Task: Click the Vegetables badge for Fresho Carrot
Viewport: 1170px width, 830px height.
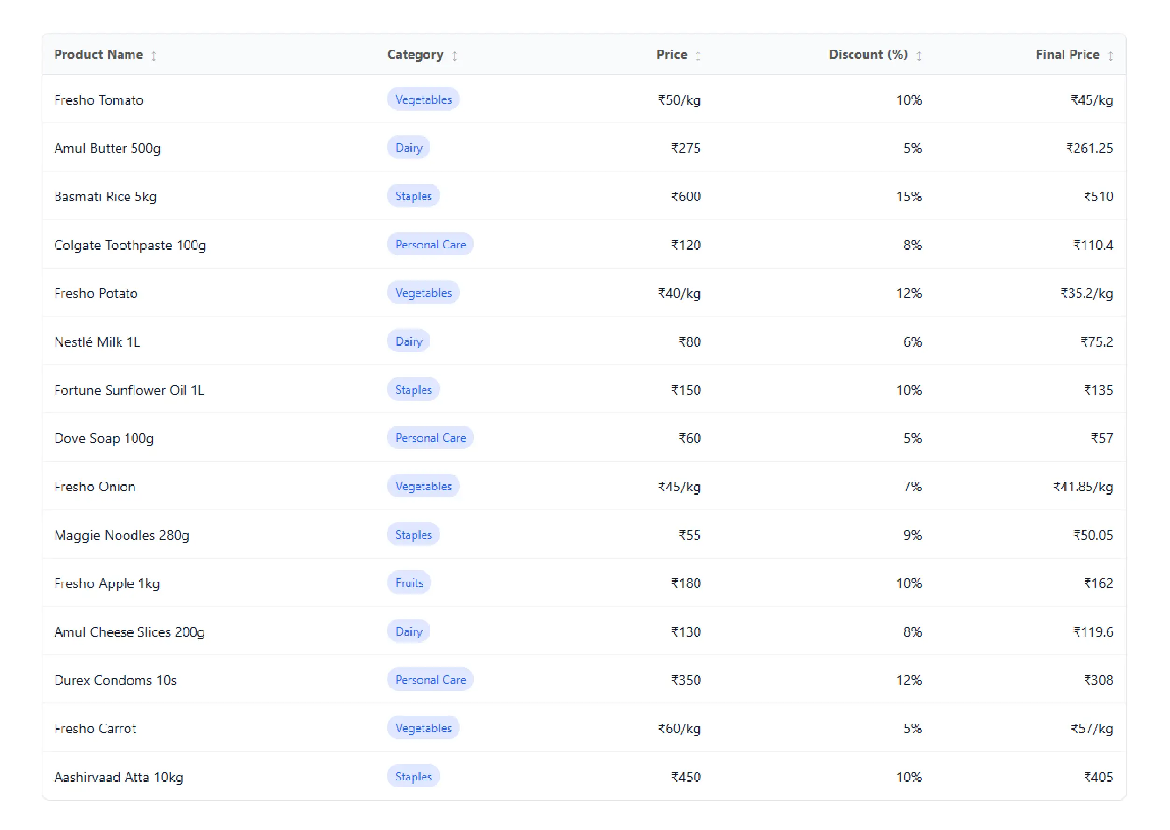Action: [423, 728]
